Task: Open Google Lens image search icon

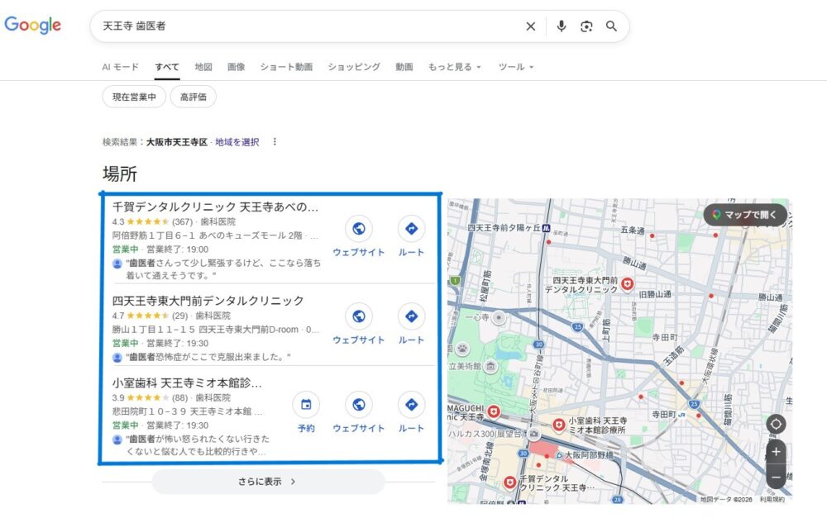Action: tap(586, 26)
